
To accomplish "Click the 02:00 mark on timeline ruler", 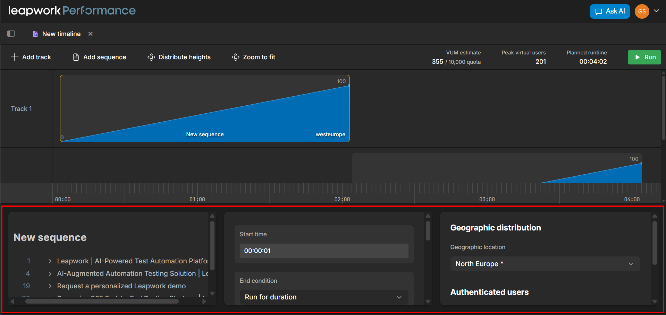I will pos(342,199).
